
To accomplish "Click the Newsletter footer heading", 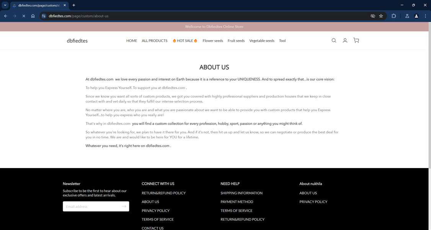I will (72, 184).
